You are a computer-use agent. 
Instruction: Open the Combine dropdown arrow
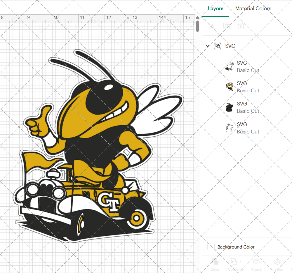[241, 261]
